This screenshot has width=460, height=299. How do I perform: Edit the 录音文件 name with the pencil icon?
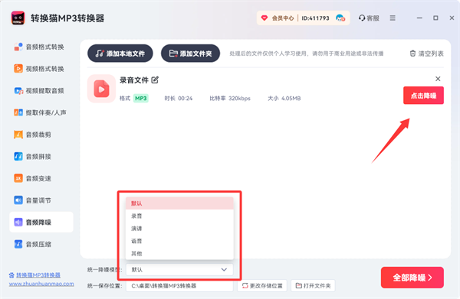pos(155,80)
